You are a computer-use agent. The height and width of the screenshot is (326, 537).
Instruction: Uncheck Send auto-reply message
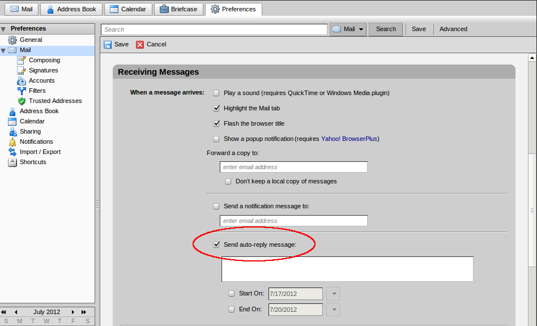click(216, 244)
